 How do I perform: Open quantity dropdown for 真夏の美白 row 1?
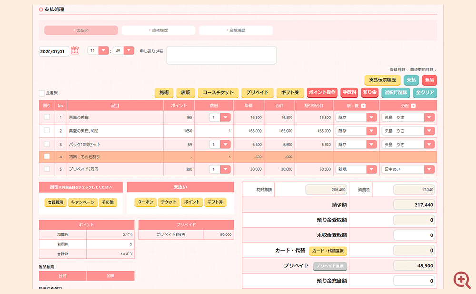(x=225, y=118)
